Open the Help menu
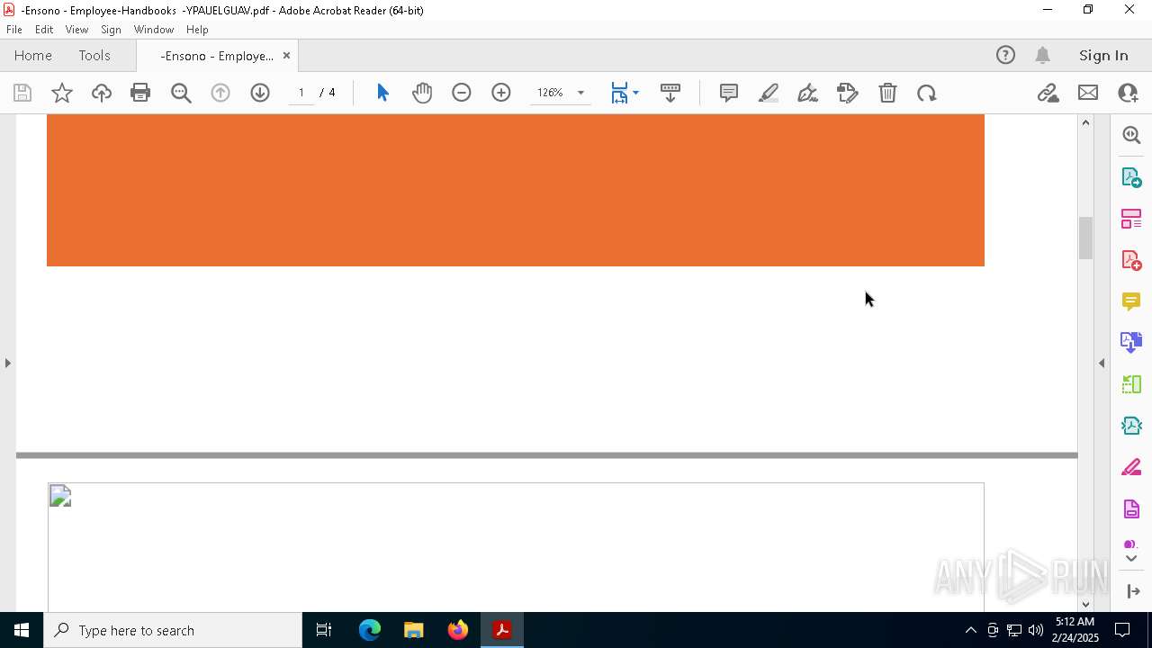1152x648 pixels. [x=197, y=30]
